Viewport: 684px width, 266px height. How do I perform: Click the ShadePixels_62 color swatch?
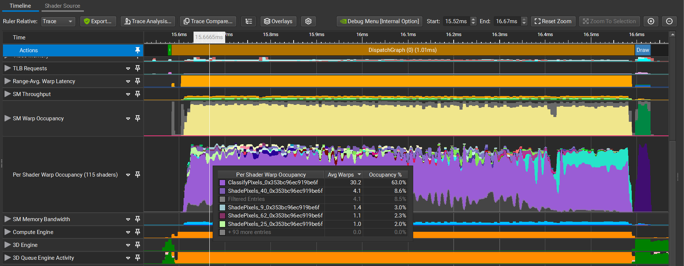click(222, 216)
